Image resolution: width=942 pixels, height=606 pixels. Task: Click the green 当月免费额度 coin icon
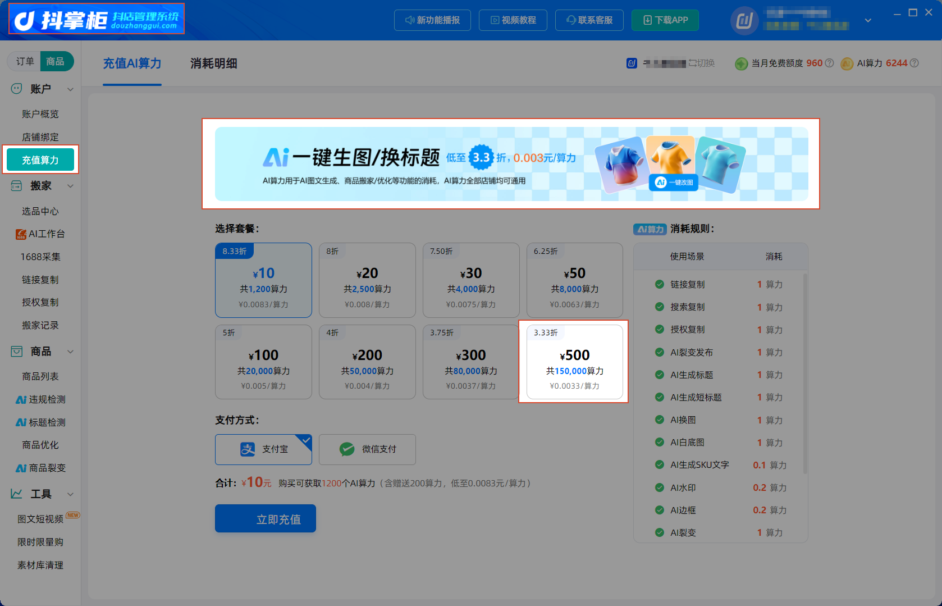point(742,63)
